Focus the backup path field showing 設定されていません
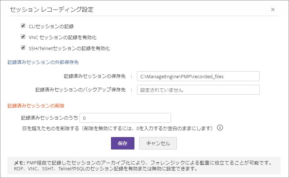The height and width of the screenshot is (178, 289). [198, 90]
